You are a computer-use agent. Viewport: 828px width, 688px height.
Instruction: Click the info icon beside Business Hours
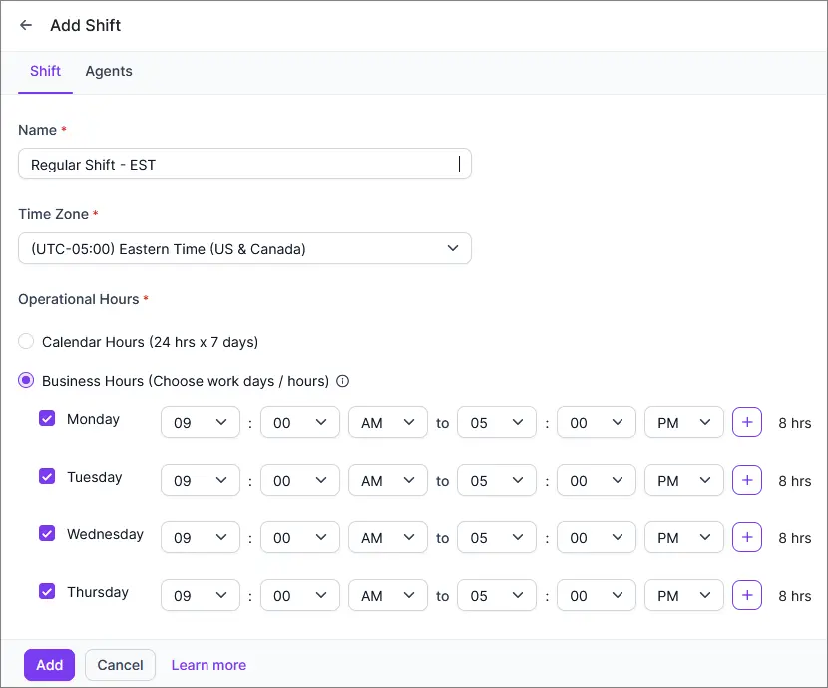(x=343, y=381)
